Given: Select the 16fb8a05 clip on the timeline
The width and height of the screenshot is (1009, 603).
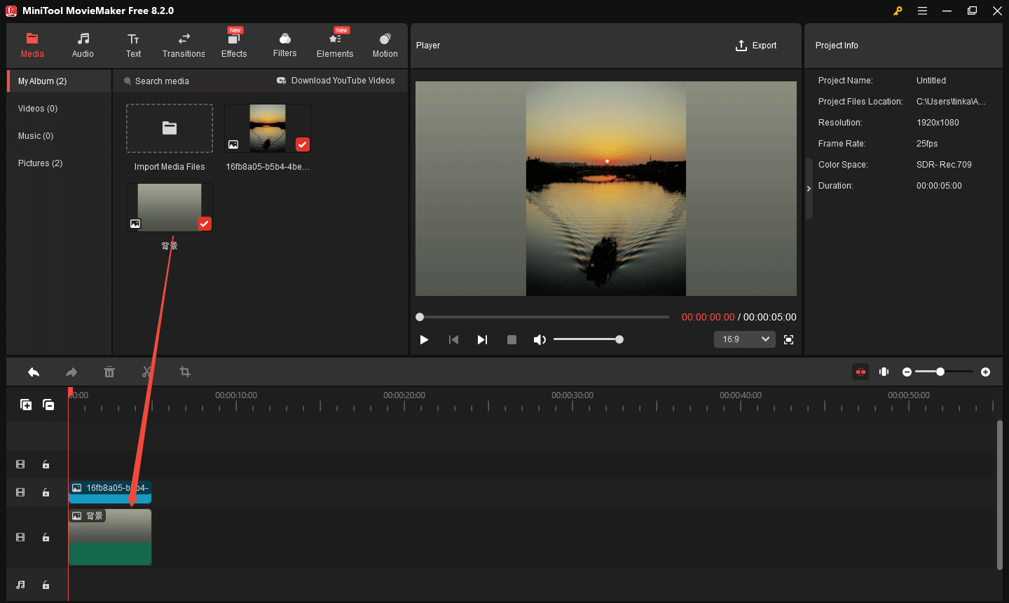Looking at the screenshot, I should coord(110,492).
